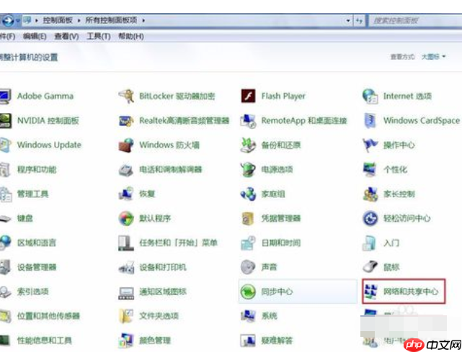
Task: Open Realtek高清晰音频管理器 icon
Action: pyautogui.click(x=126, y=121)
